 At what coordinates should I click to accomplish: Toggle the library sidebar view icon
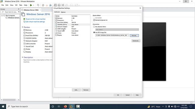pos(55,5)
